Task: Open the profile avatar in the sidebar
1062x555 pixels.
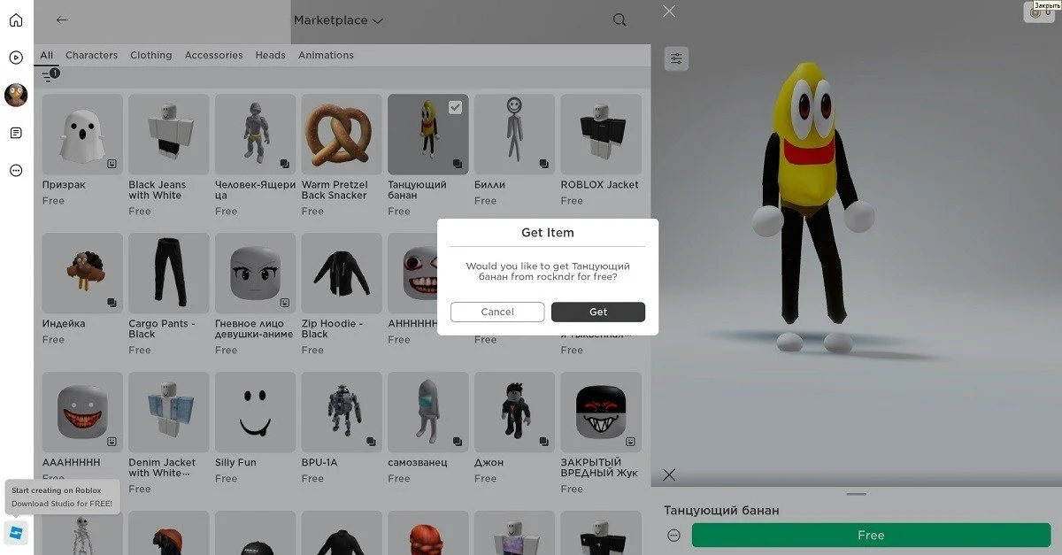Action: (x=16, y=95)
